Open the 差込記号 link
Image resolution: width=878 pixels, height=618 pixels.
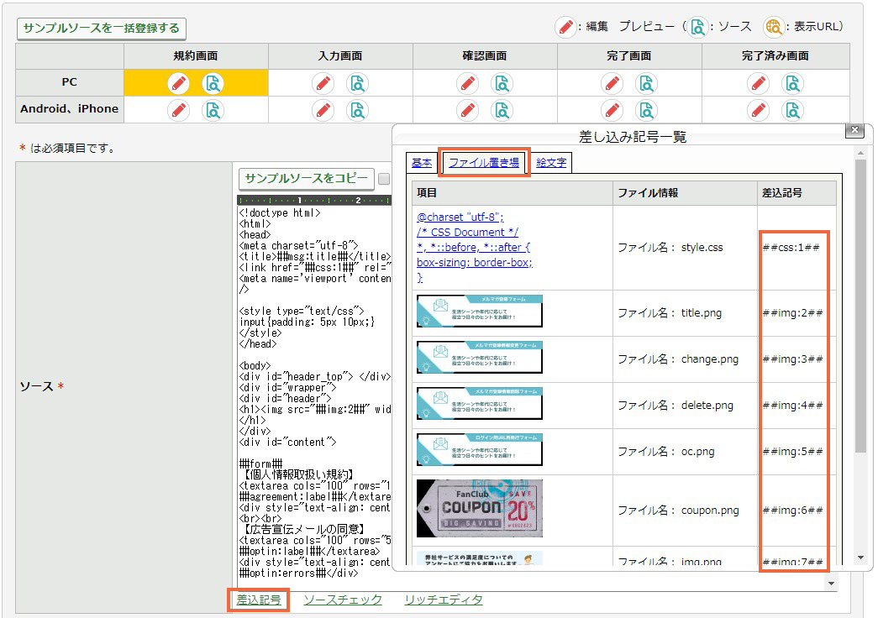point(259,600)
